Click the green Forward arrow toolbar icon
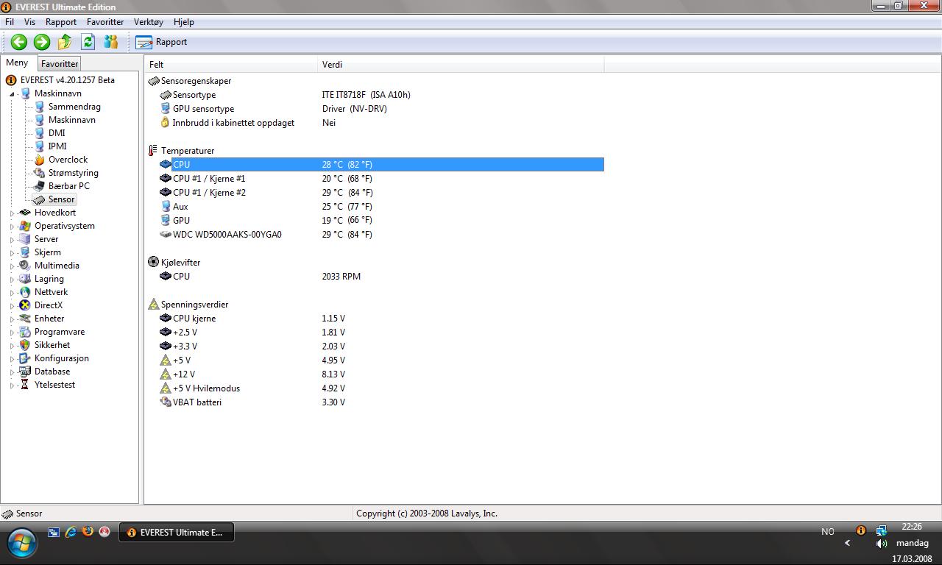Image resolution: width=942 pixels, height=565 pixels. 42,42
